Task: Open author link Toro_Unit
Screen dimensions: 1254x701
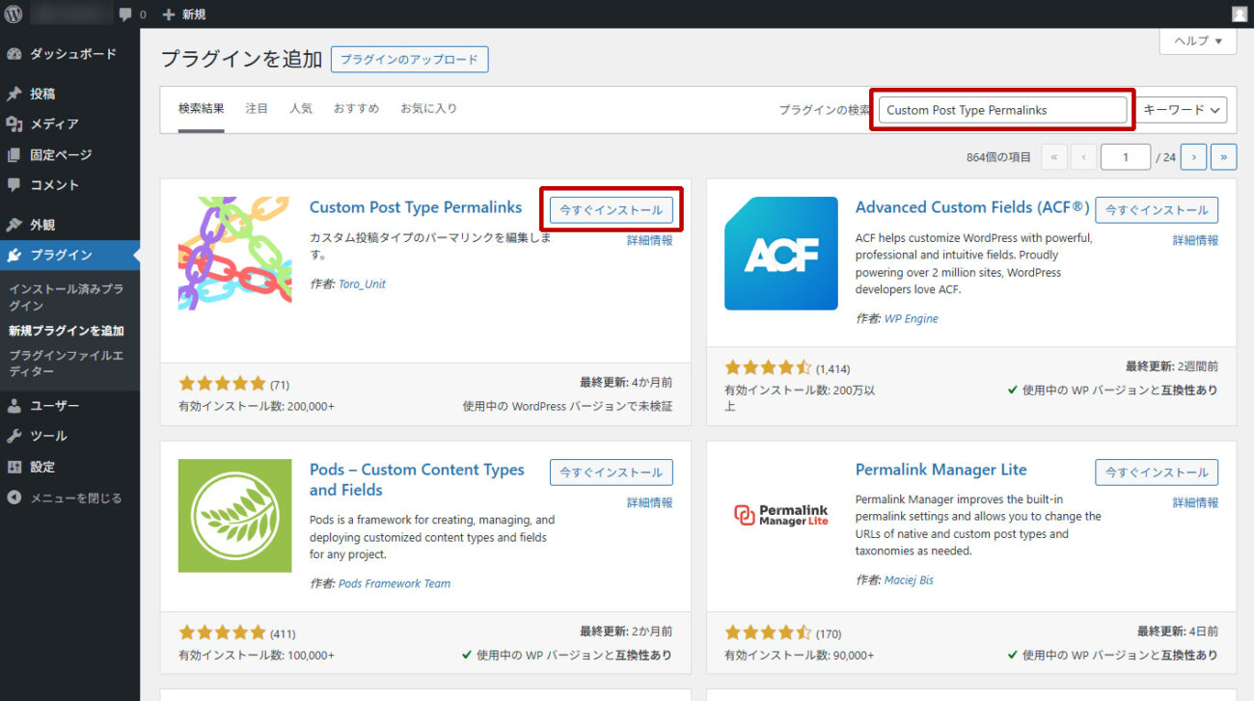Action: [x=362, y=284]
